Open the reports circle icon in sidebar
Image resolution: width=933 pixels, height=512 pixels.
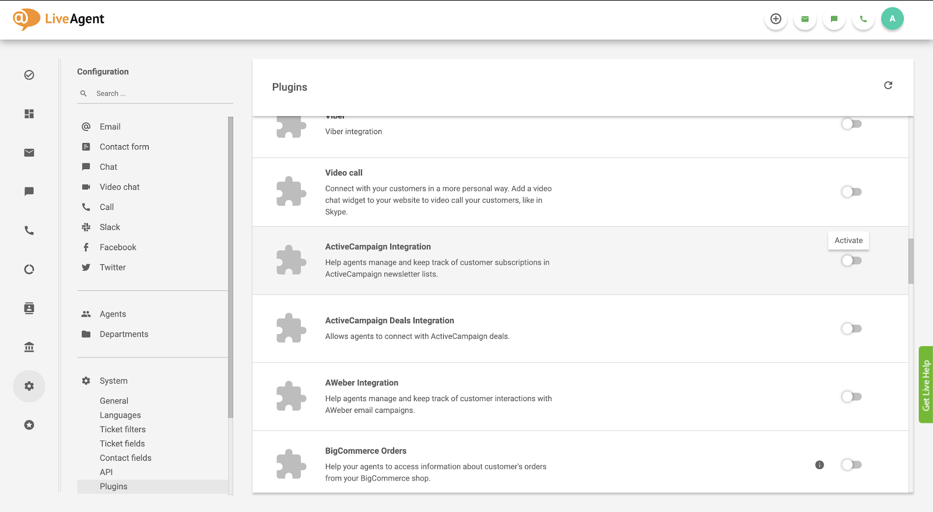pyautogui.click(x=29, y=269)
